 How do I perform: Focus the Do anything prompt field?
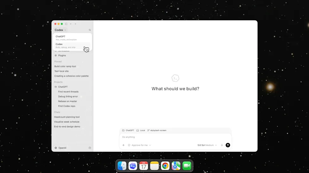coord(175,137)
